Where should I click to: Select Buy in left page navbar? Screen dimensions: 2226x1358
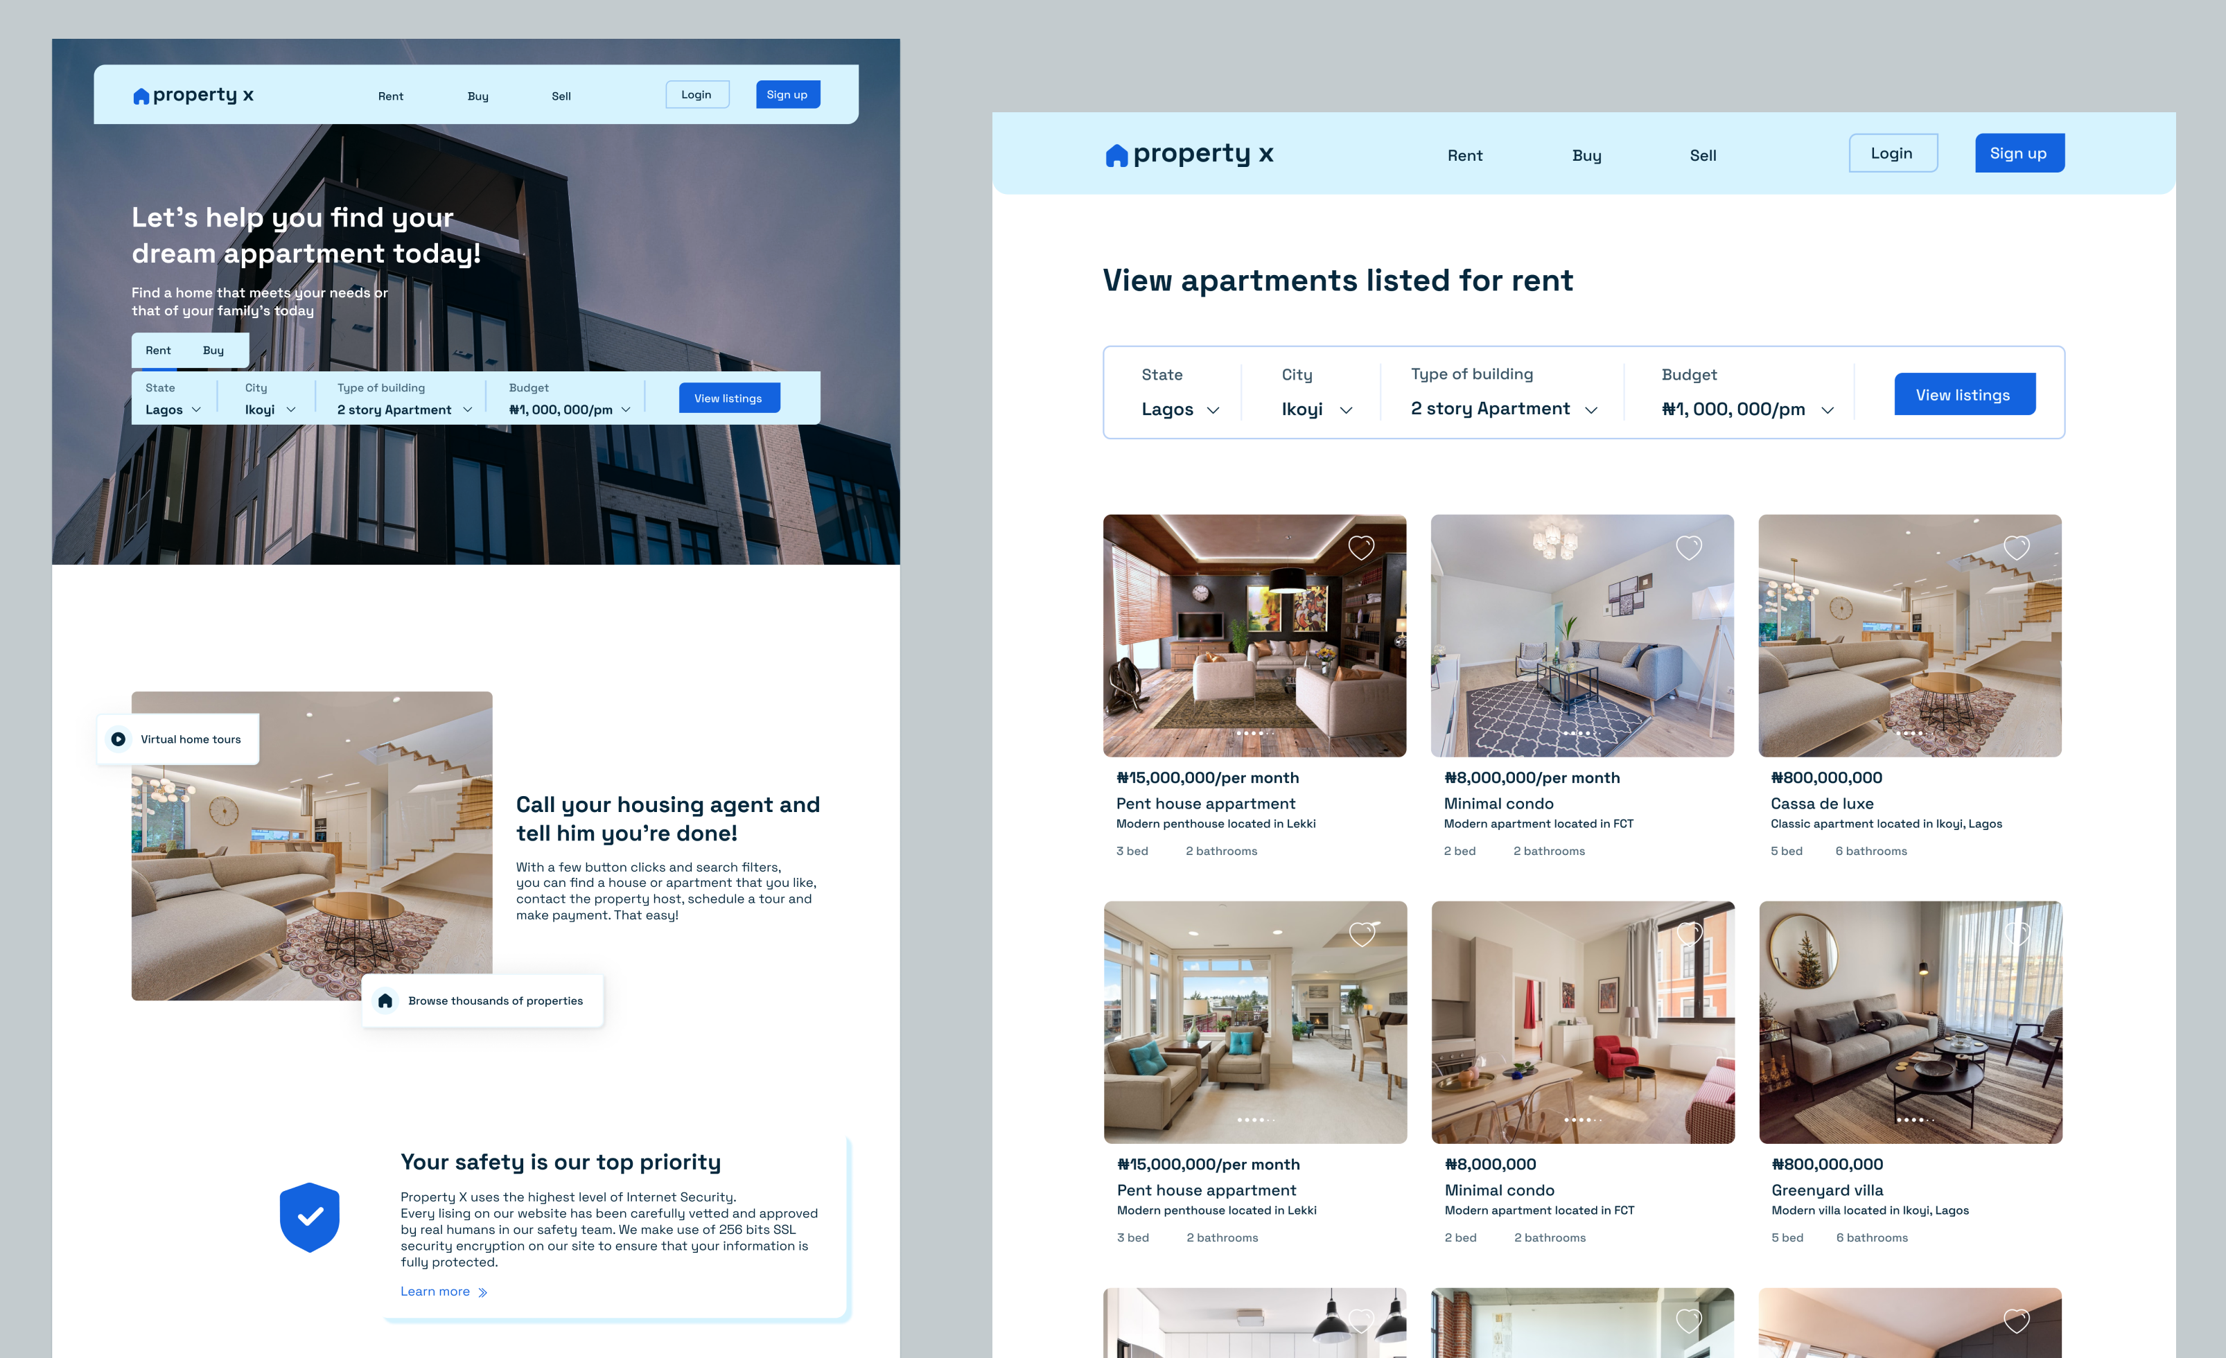(x=478, y=96)
